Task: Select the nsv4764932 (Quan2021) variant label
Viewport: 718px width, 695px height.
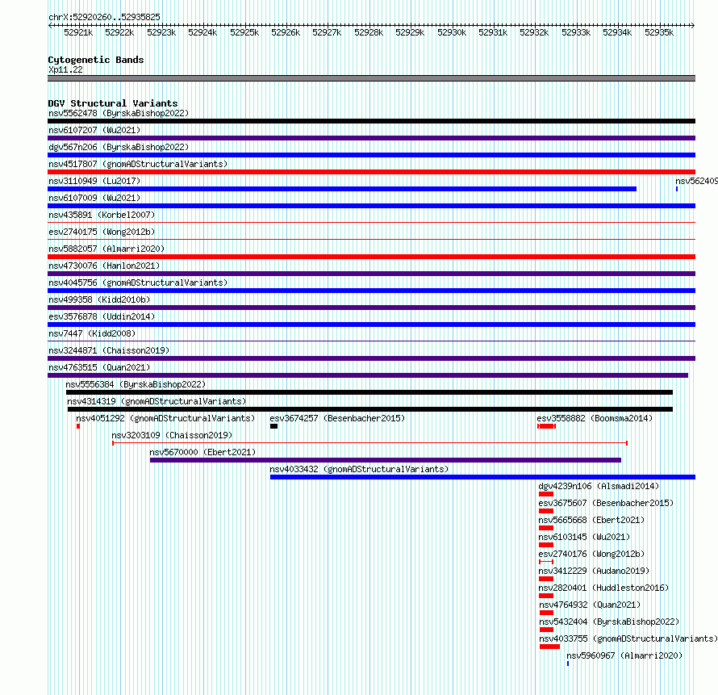Action: coord(590,605)
